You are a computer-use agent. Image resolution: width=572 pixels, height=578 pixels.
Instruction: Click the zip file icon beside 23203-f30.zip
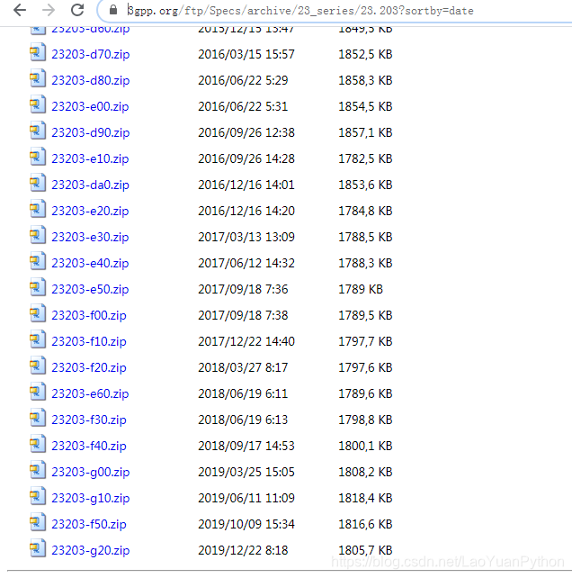38,418
